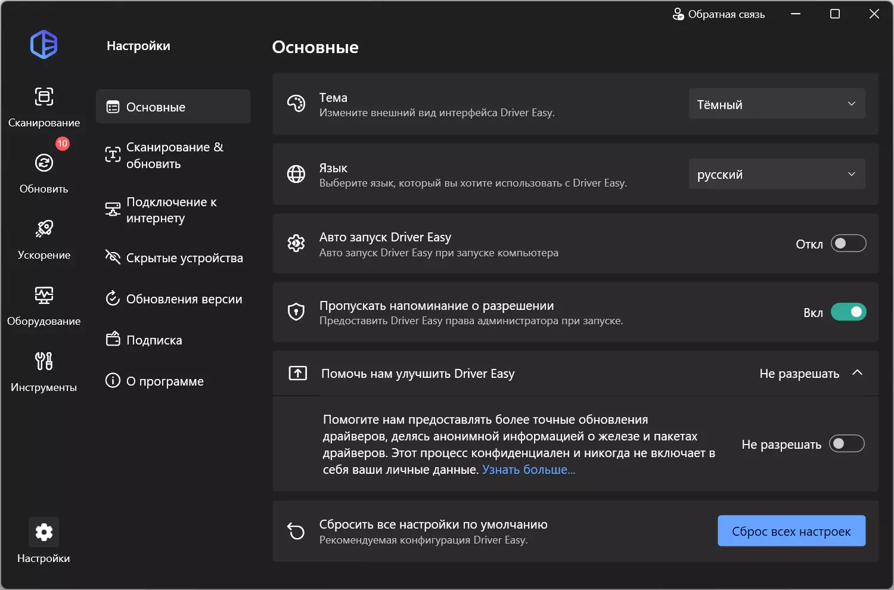Click the Настройки gear icon

pyautogui.click(x=44, y=532)
